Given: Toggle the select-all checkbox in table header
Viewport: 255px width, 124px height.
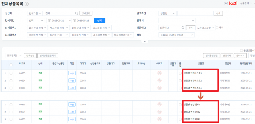Looking at the screenshot, I should (x=11, y=65).
